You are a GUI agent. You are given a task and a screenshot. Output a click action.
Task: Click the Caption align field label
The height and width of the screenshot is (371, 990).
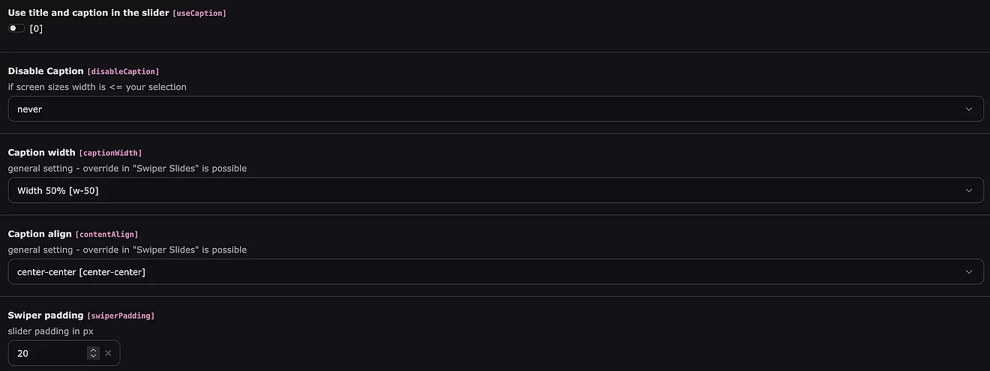[40, 234]
